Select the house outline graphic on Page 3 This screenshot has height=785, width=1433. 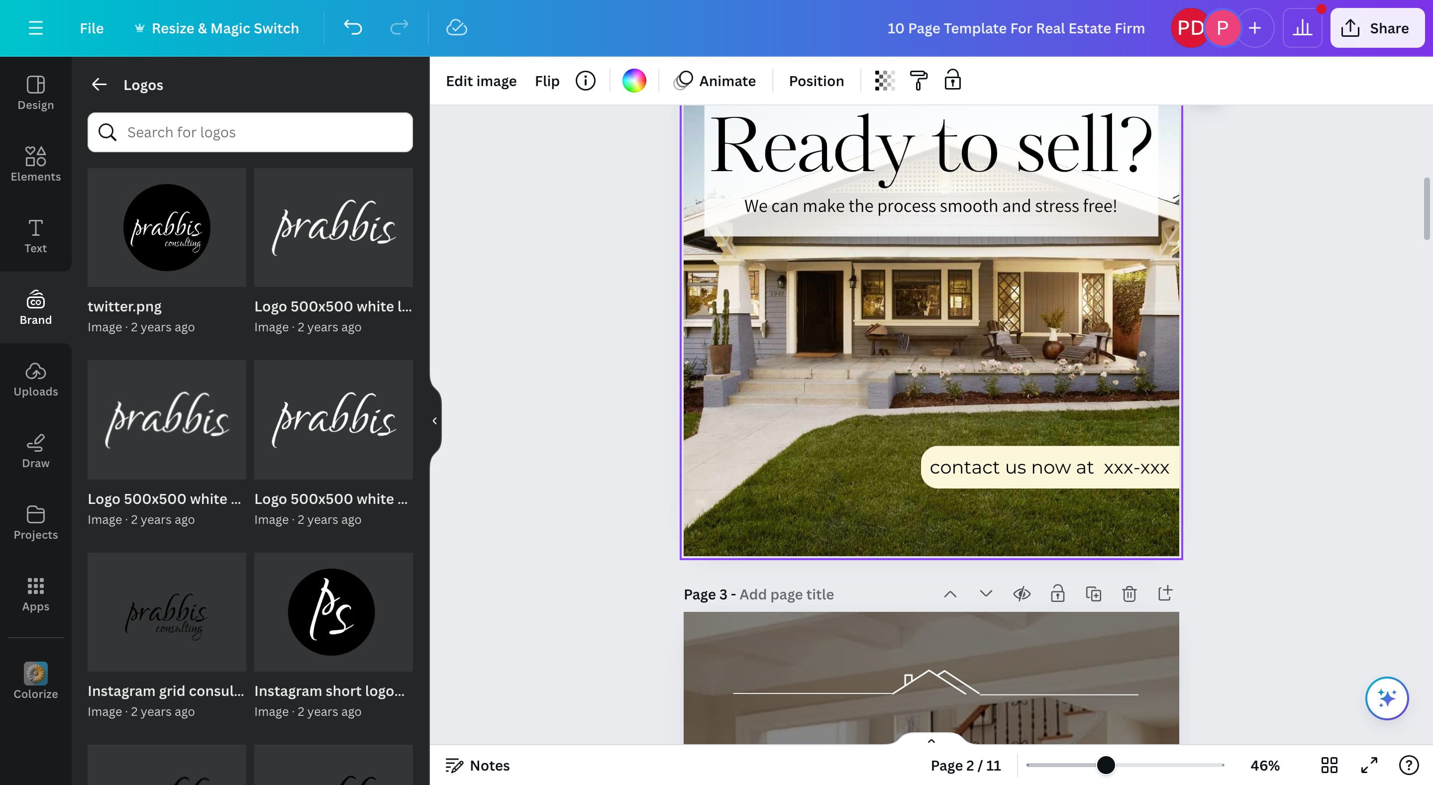coord(935,682)
